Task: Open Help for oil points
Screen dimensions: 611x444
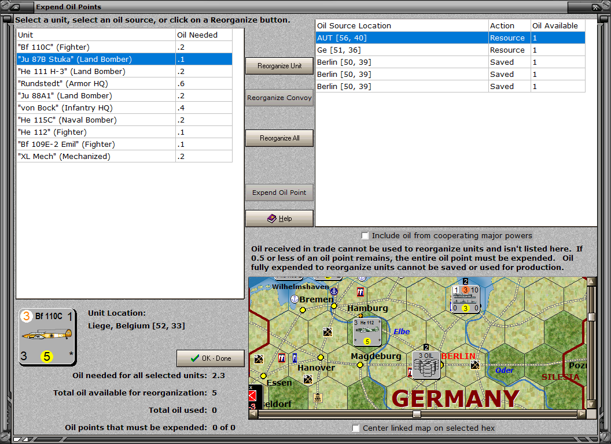Action: click(279, 219)
